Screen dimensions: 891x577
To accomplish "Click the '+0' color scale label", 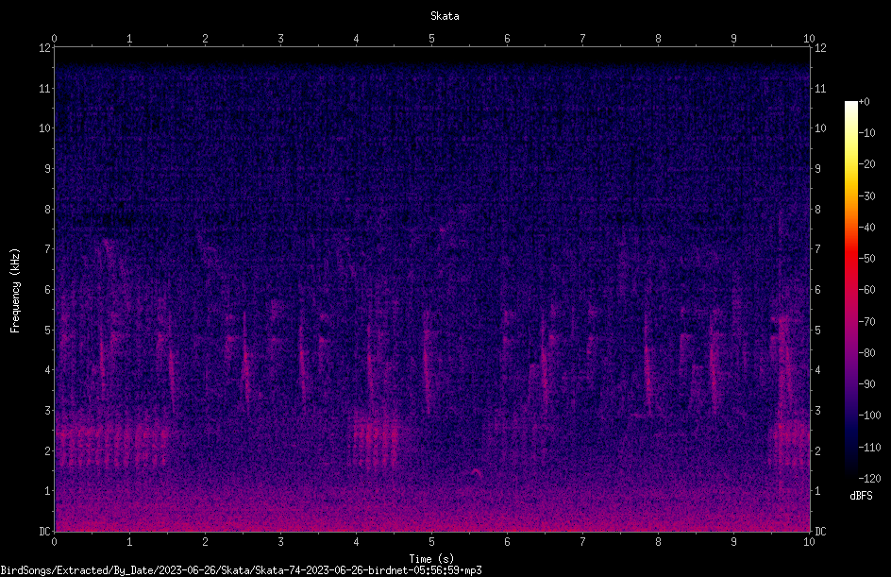I will point(865,102).
